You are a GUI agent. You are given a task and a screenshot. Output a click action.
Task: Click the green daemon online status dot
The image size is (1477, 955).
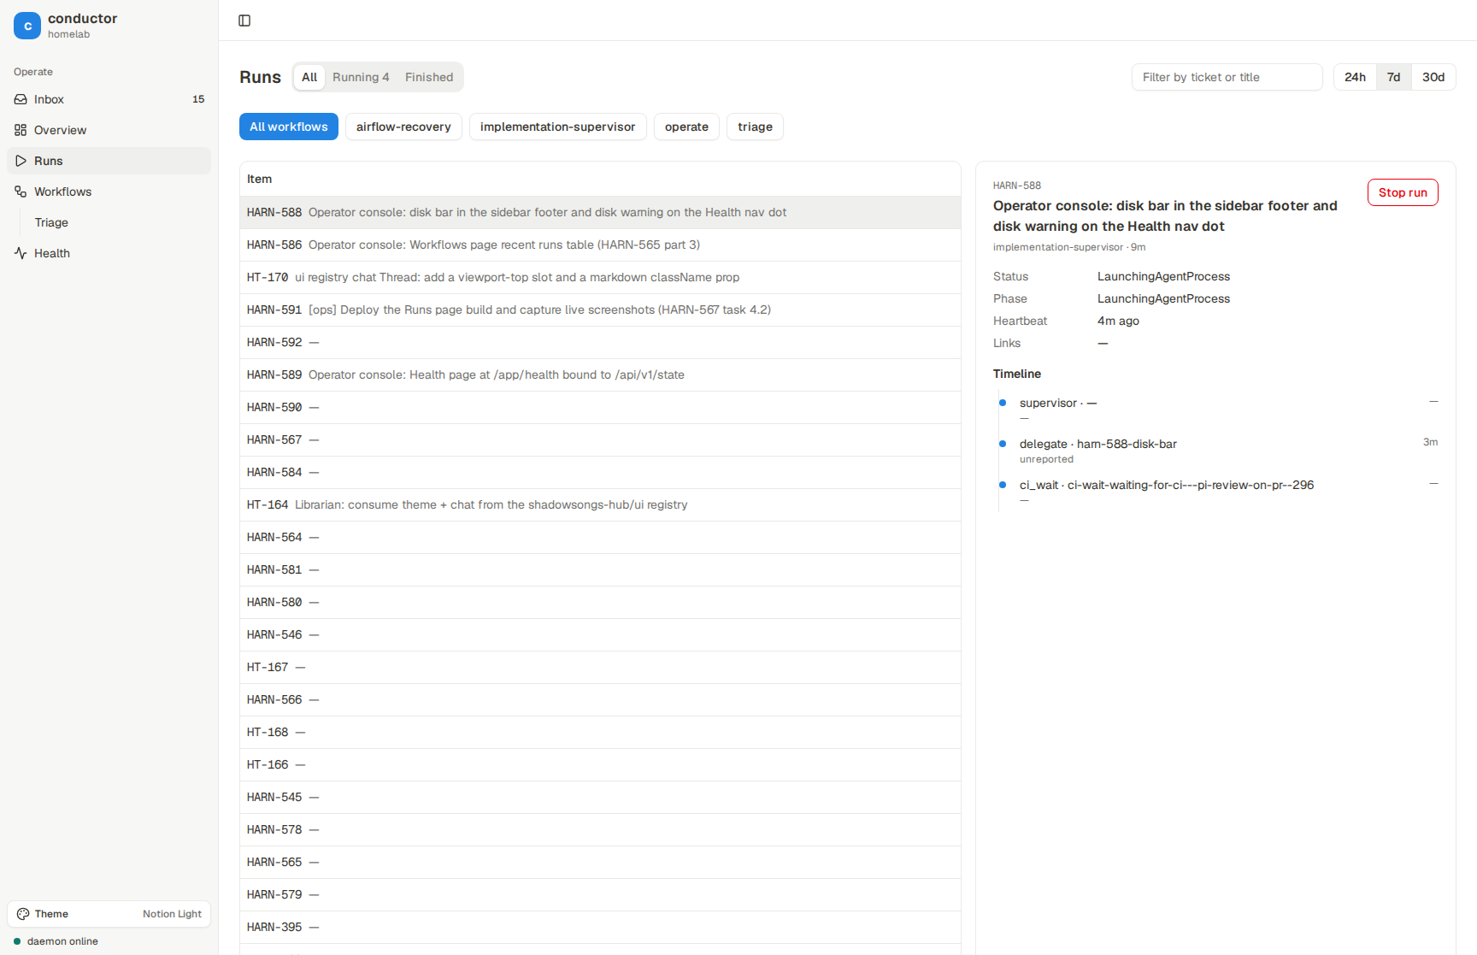coord(17,941)
